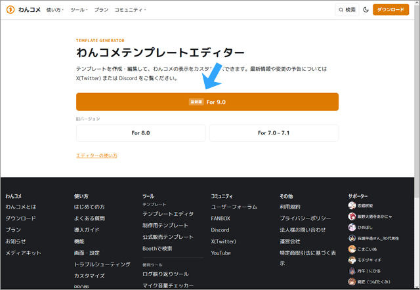420x290 pixels.
Task: Click supporter avatar next to ひめぼし
Action: 352,227
